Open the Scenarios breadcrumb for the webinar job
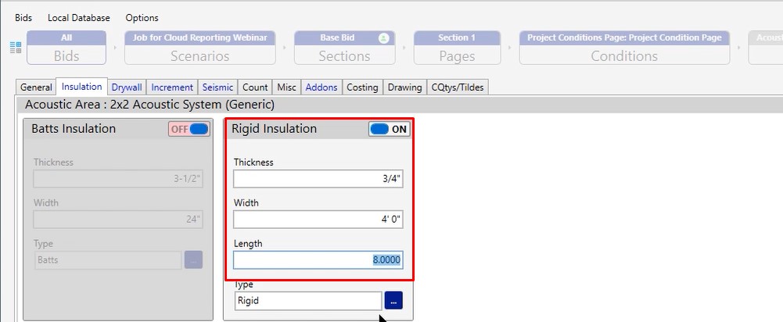The image size is (783, 322). (199, 48)
